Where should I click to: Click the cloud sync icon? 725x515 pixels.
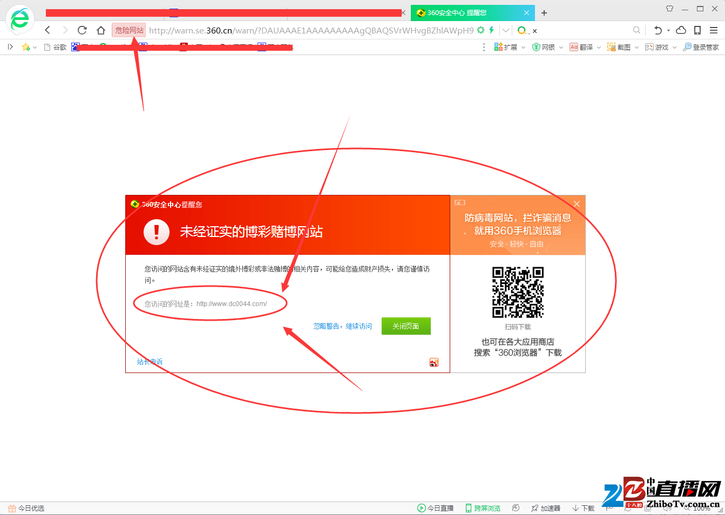point(681,30)
